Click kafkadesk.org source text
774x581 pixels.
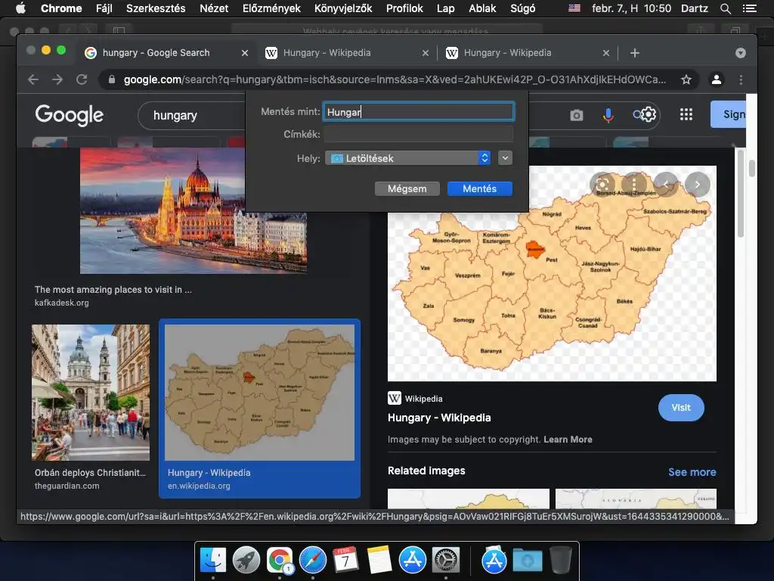pos(62,303)
